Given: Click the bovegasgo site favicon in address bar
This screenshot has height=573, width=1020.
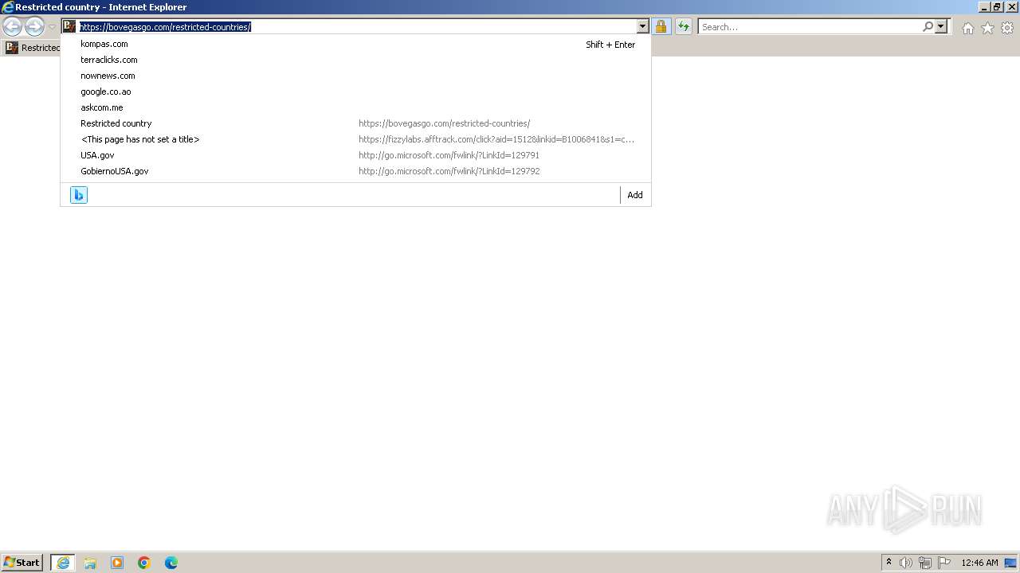Looking at the screenshot, I should point(69,26).
